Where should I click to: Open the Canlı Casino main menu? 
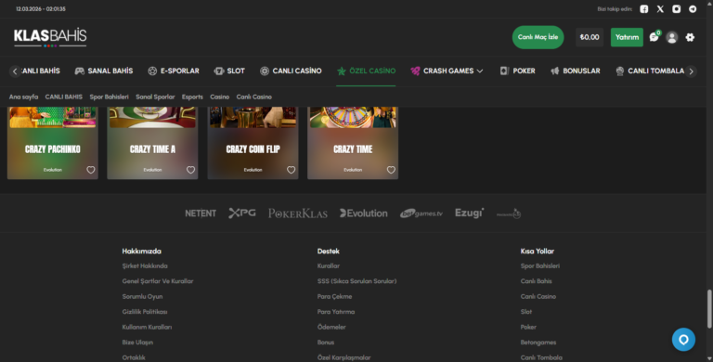point(291,71)
